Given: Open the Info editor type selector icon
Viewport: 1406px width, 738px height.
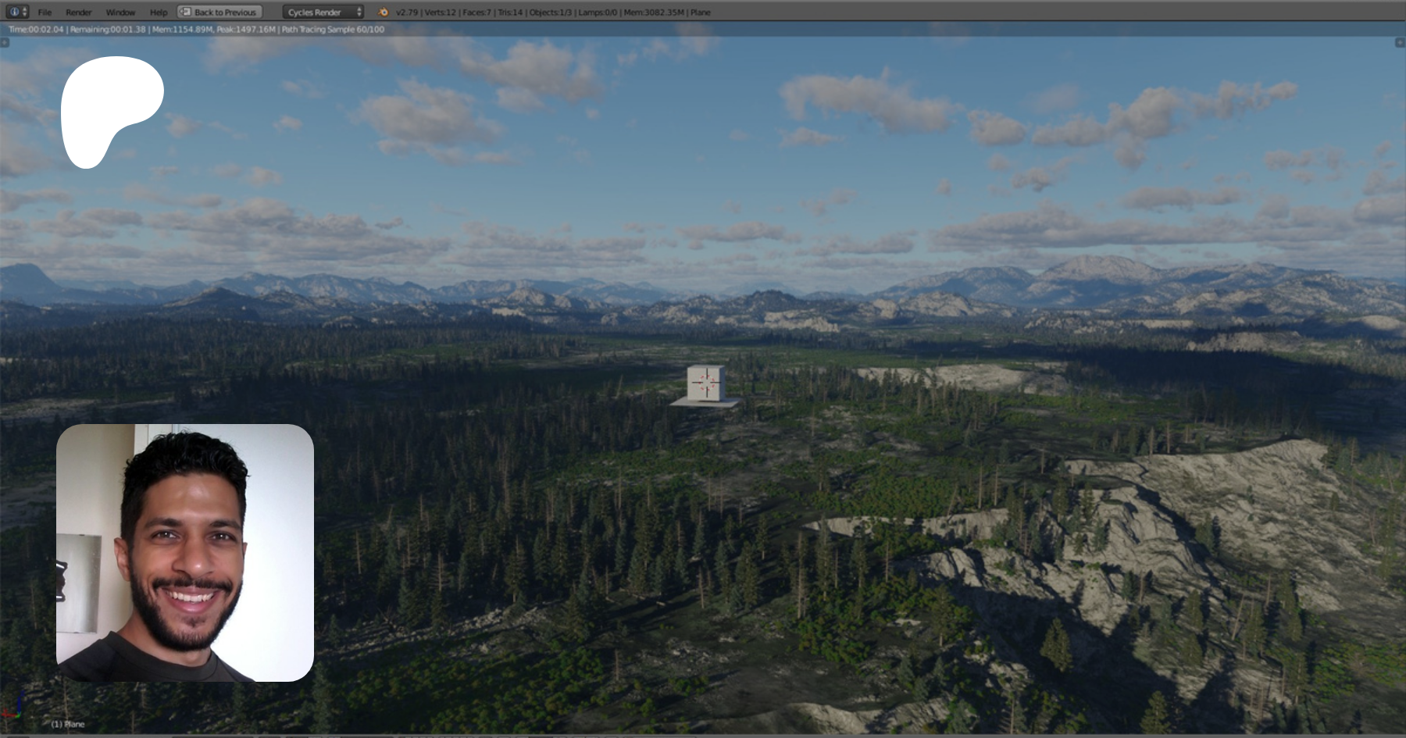Looking at the screenshot, I should (x=17, y=12).
